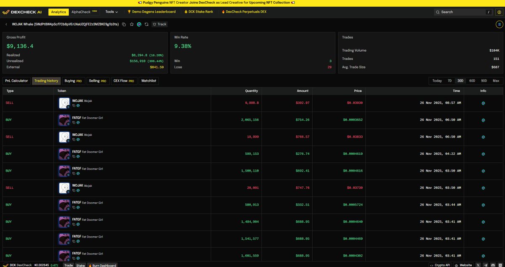505x267 pixels.
Task: Click the slash shortcut key in Search
Action: pyautogui.click(x=489, y=12)
